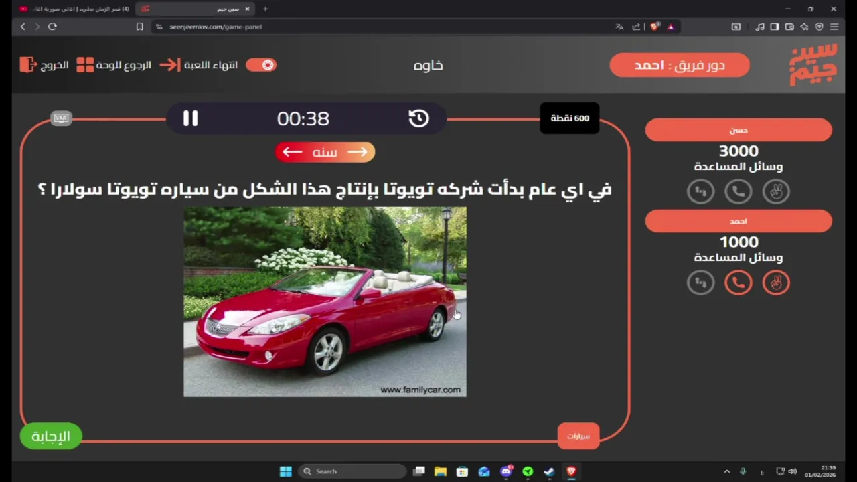Close the سين جيم tab
Image resolution: width=857 pixels, height=482 pixels.
pos(247,9)
